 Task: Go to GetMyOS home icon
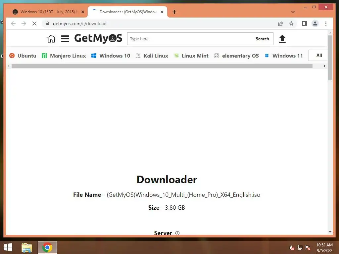tap(51, 39)
